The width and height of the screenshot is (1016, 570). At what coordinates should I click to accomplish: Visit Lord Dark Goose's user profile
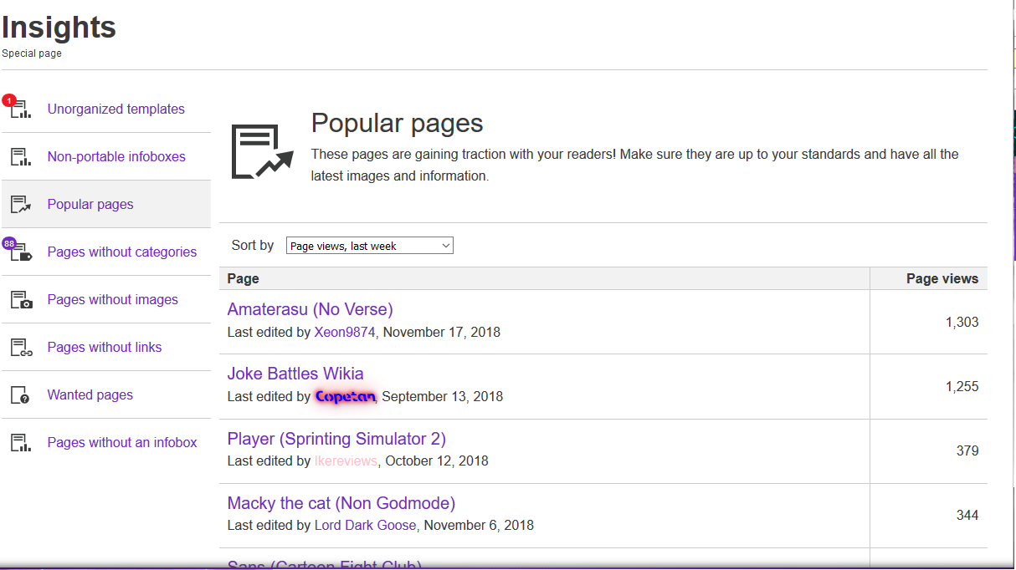coord(365,526)
